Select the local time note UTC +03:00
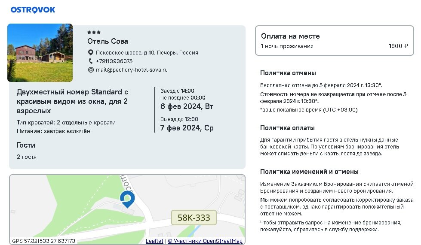This screenshot has height=245, width=421. pos(309,110)
